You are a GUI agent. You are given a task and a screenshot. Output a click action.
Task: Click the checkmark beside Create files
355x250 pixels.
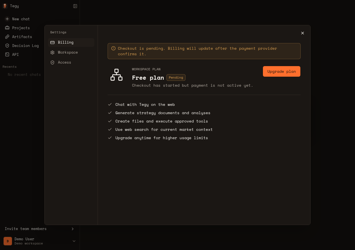110,121
